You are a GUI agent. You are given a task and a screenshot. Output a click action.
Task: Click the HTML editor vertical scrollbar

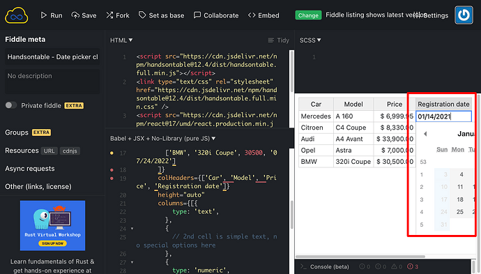[291, 72]
